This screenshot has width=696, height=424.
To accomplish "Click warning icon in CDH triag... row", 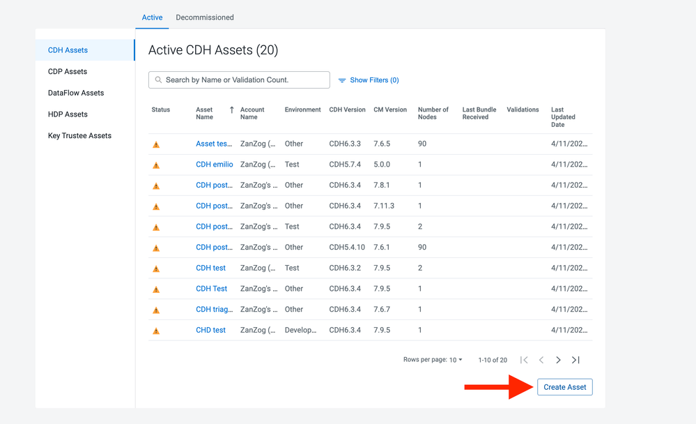I will (x=156, y=310).
